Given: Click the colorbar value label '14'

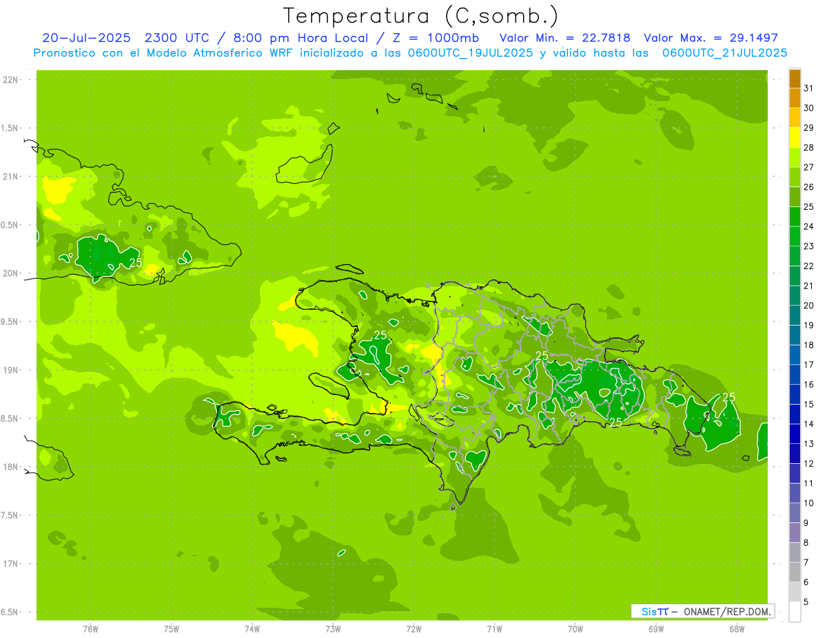Looking at the screenshot, I should (809, 424).
